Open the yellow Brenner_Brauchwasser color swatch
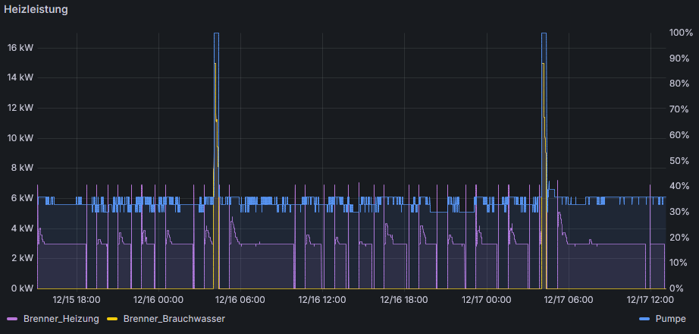Viewport: 699px width, 334px height. [x=113, y=319]
